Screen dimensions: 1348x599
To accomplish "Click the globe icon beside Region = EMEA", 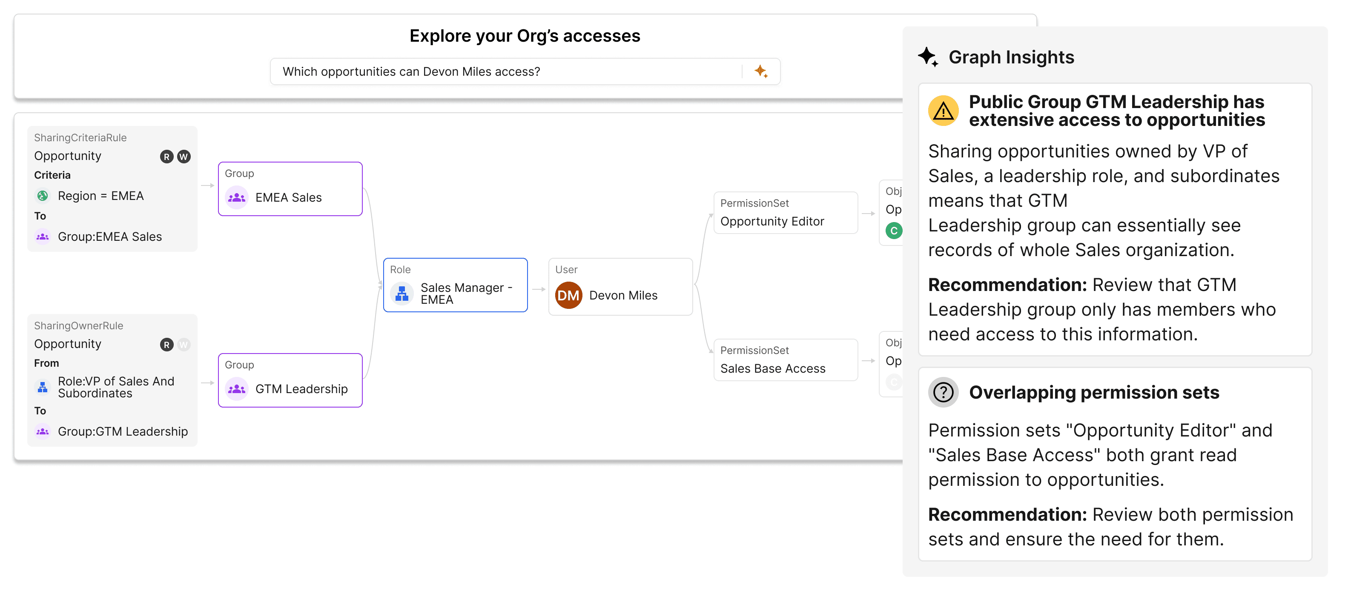I will coord(43,196).
